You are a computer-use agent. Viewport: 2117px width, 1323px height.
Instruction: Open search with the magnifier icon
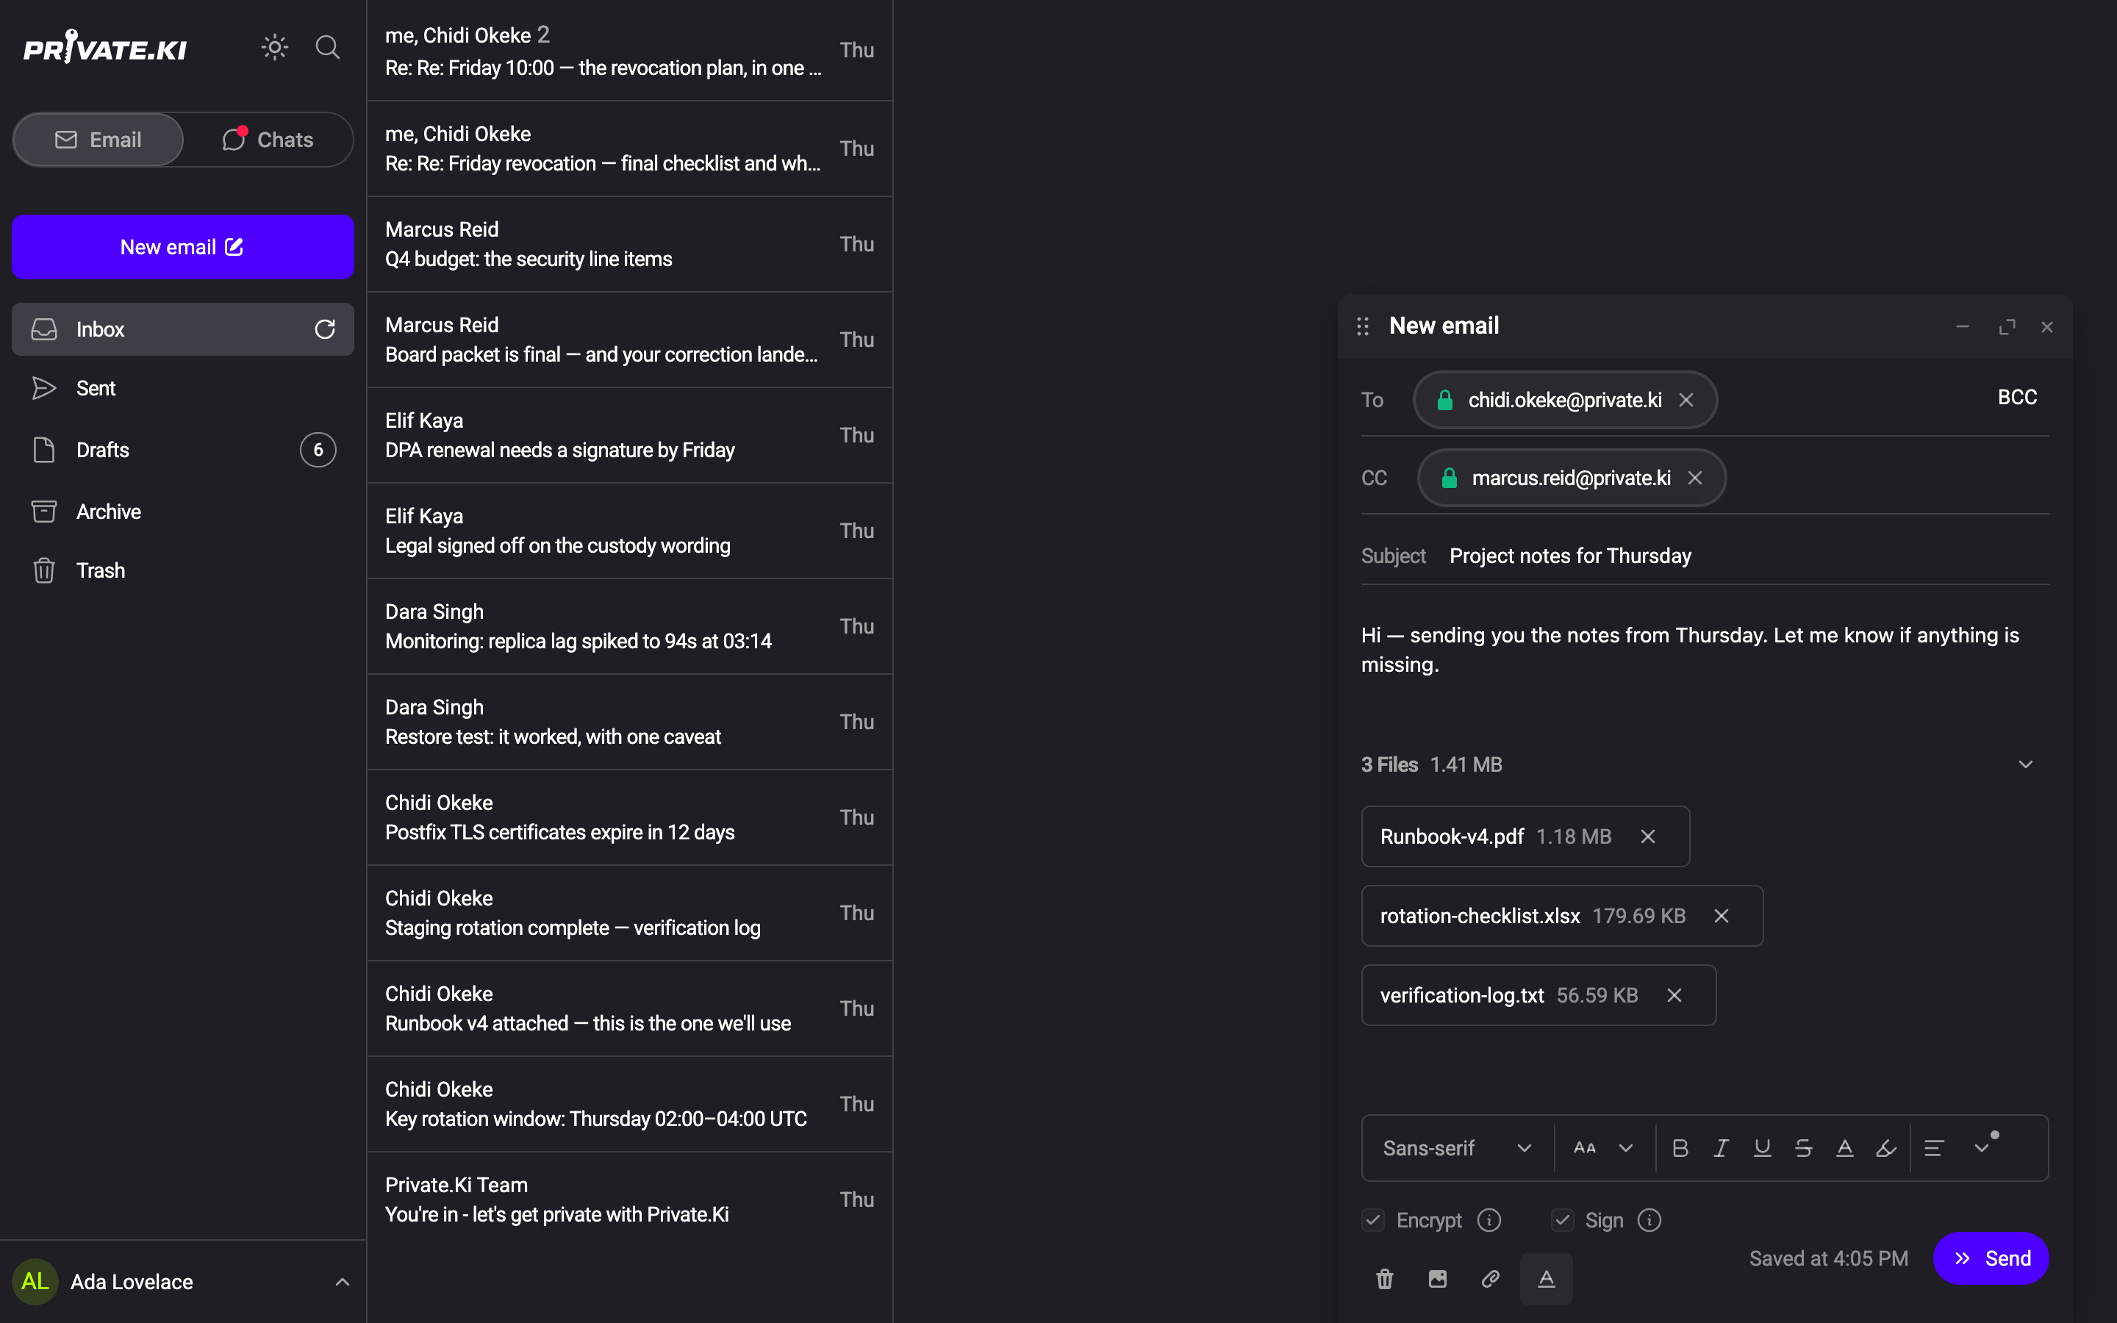[327, 47]
